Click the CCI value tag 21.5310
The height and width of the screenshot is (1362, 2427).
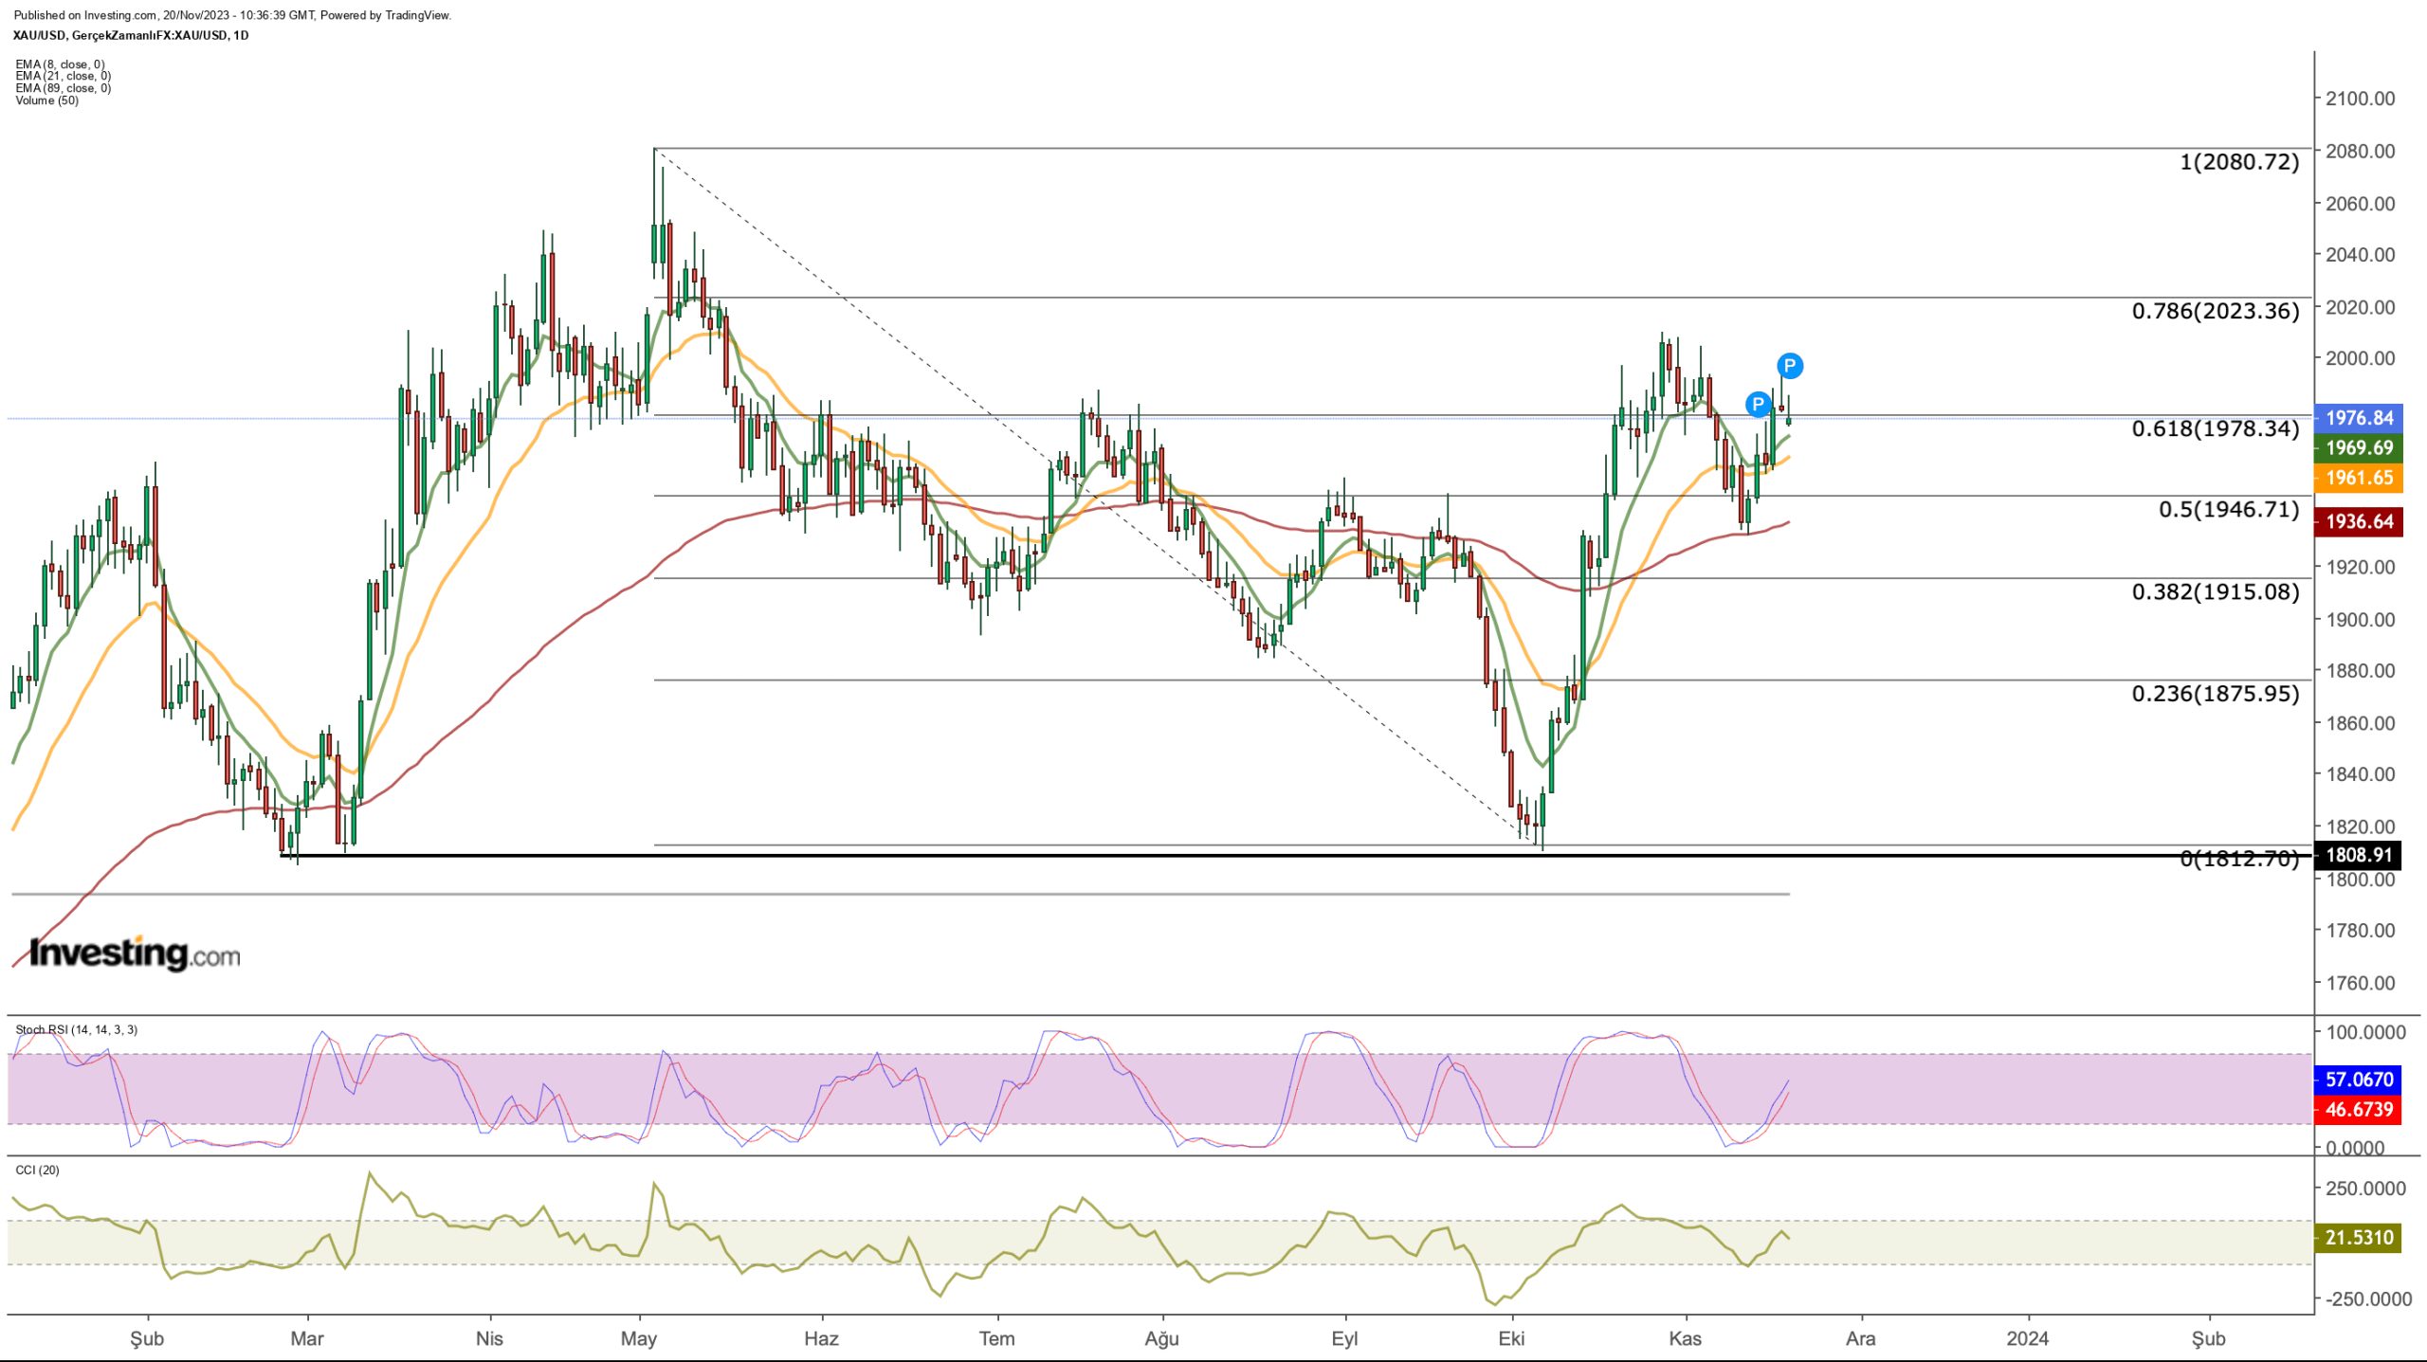click(x=2359, y=1238)
